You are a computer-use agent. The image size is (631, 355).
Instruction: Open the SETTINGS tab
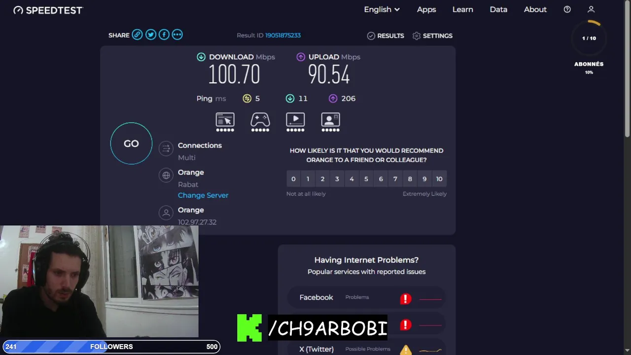coord(432,35)
